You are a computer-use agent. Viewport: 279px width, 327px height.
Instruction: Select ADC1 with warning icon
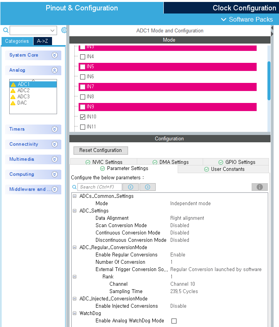(x=24, y=84)
